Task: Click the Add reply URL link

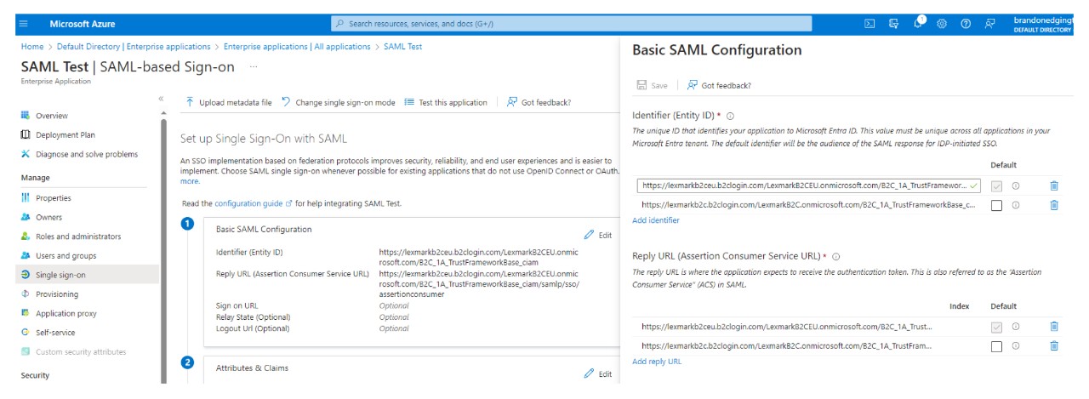Action: point(656,362)
